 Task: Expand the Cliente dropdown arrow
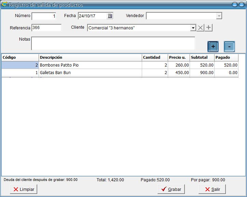click(x=193, y=28)
